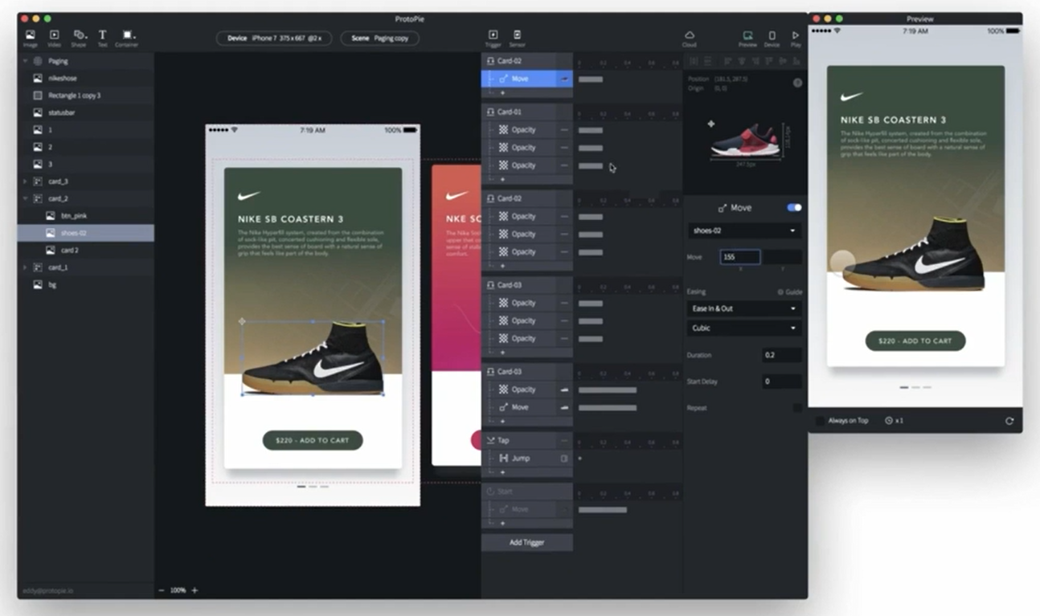Select the highlighted Move response row
The height and width of the screenshot is (616, 1040).
[x=526, y=79]
